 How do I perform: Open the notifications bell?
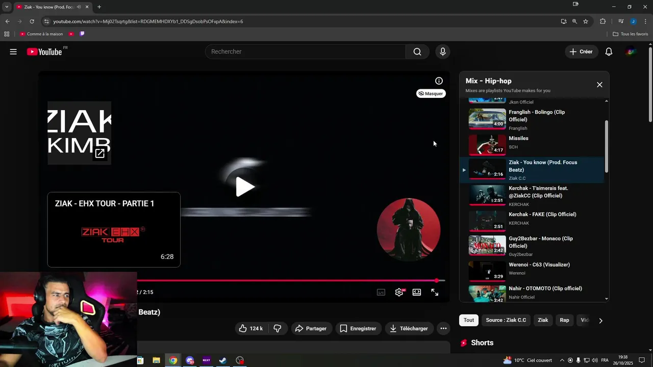tap(609, 51)
